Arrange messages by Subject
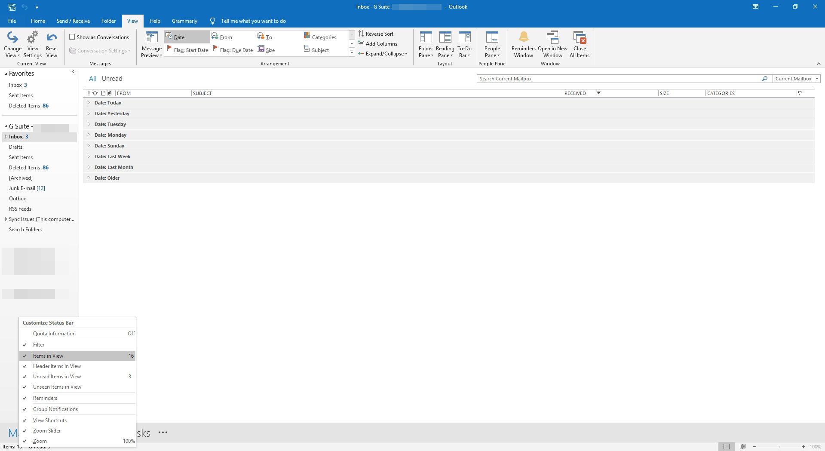 coord(316,50)
